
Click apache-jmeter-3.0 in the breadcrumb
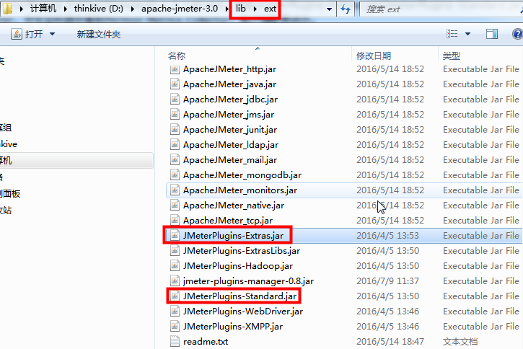[x=180, y=9]
